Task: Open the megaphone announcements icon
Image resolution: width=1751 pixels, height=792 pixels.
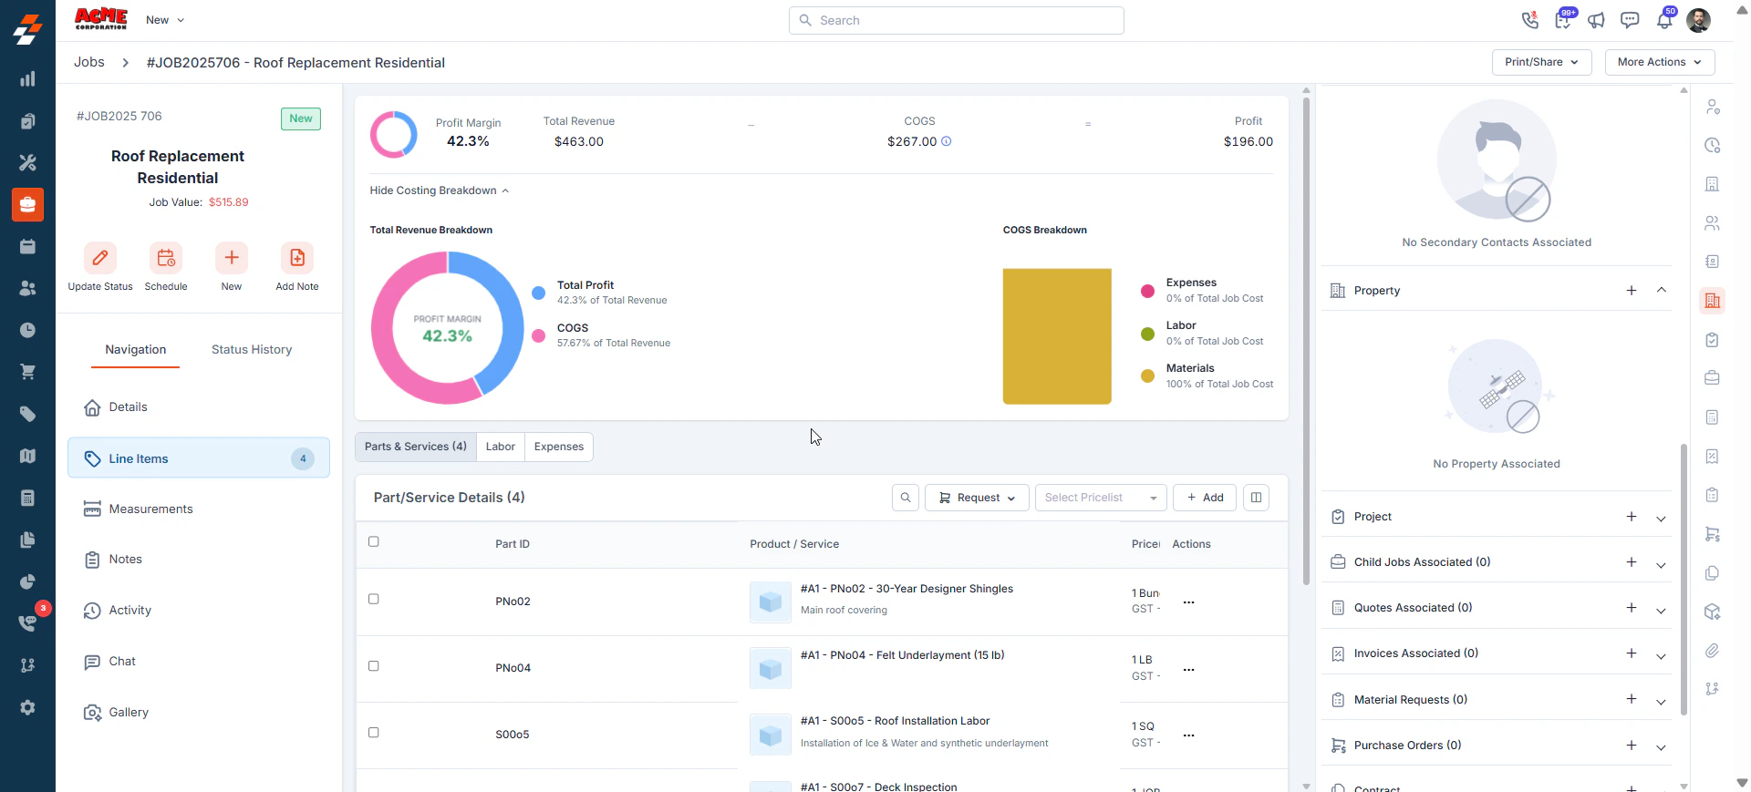Action: point(1596,20)
